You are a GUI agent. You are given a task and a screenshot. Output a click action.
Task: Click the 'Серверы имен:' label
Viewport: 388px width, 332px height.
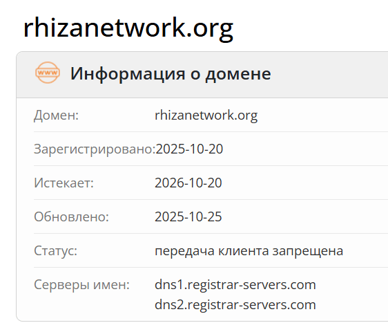tap(82, 285)
